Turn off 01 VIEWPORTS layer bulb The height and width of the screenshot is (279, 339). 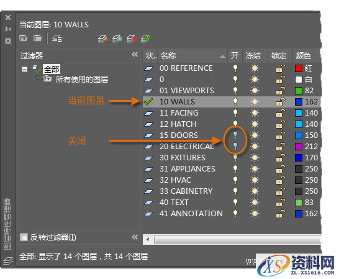pos(235,91)
